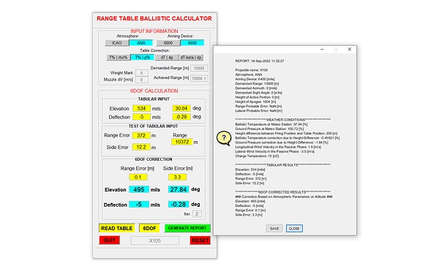Choose the 6000 aiming device option

click(168, 43)
